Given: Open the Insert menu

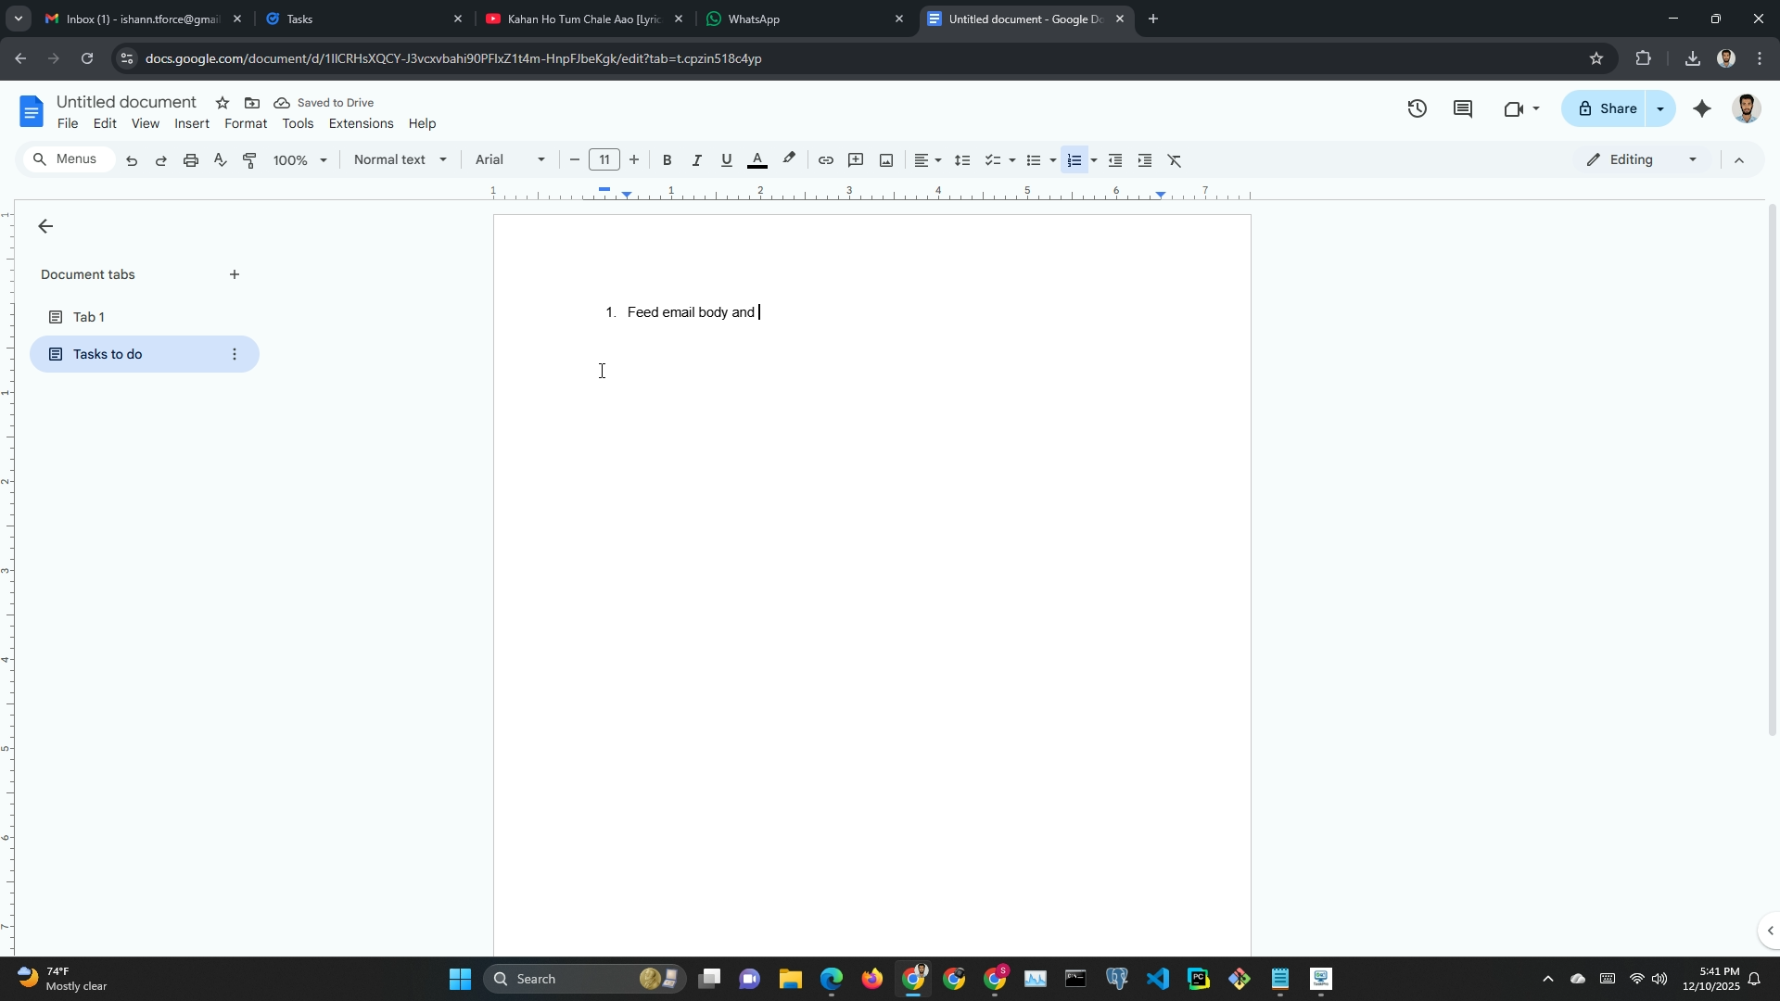Looking at the screenshot, I should [191, 123].
